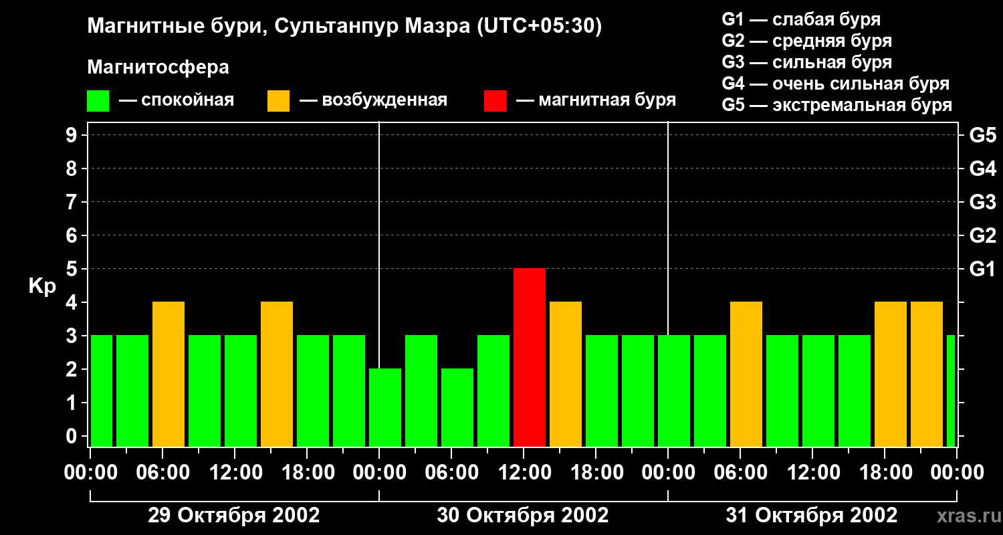Select the Kp 2 bar at 06:00 on 30 October
The image size is (1003, 535).
click(457, 408)
